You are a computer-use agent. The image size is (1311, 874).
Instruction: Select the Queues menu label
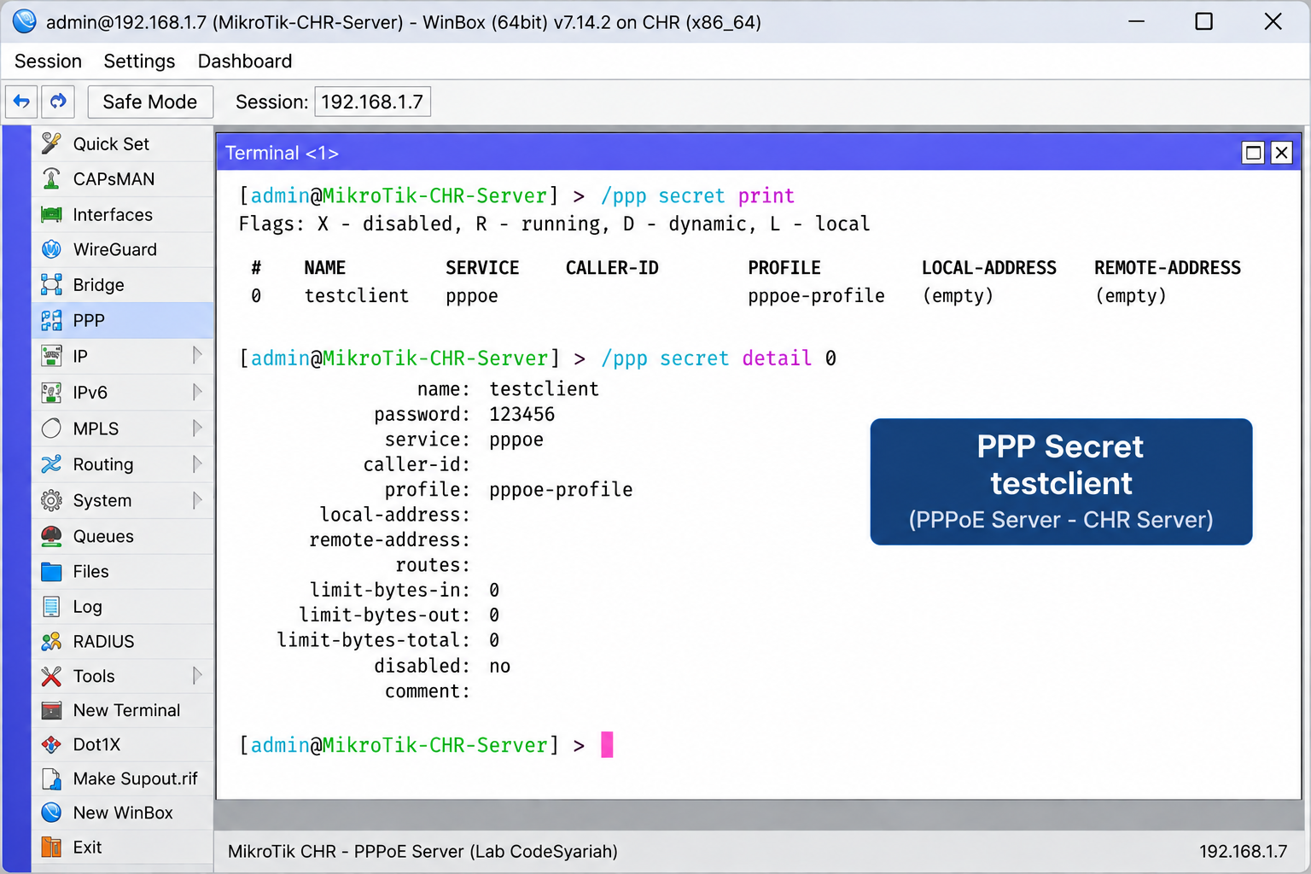coord(103,537)
